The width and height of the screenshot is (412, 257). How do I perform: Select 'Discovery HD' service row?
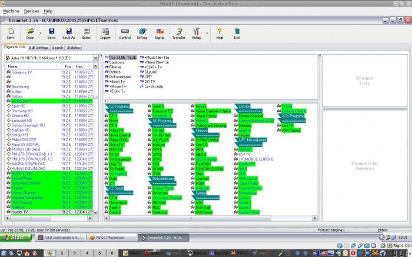coord(49,111)
